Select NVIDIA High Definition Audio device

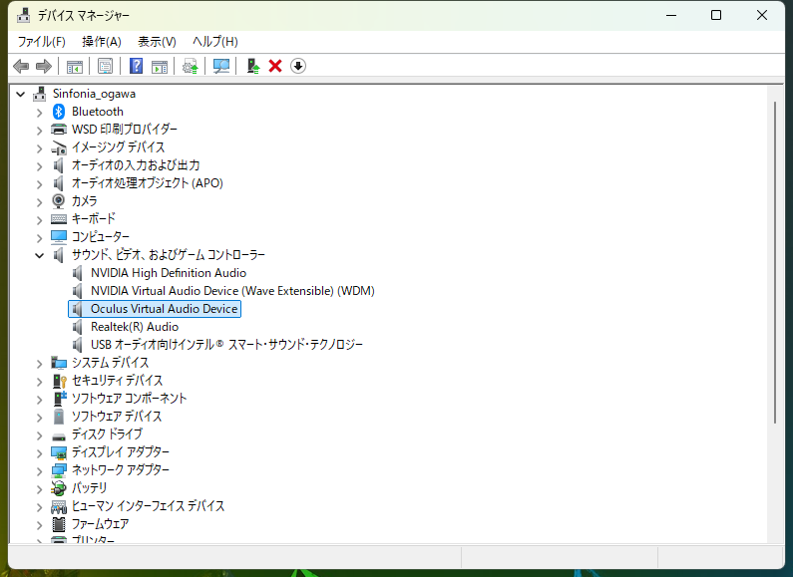[168, 273]
